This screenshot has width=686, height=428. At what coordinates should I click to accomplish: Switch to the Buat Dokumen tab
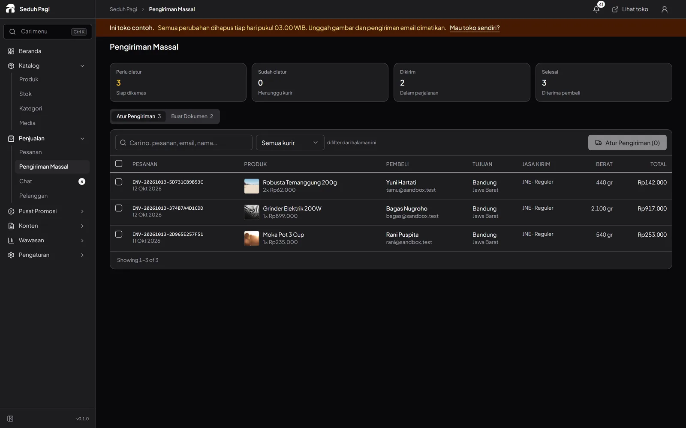pyautogui.click(x=192, y=116)
